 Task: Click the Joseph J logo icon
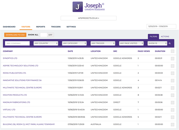point(78,7)
